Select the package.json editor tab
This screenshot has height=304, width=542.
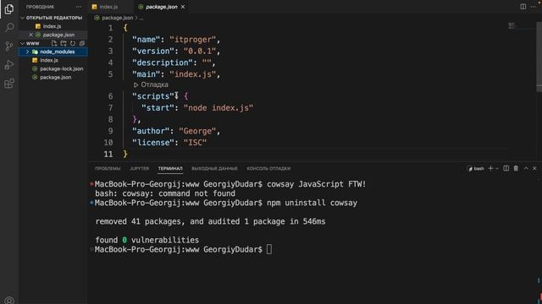(x=162, y=7)
